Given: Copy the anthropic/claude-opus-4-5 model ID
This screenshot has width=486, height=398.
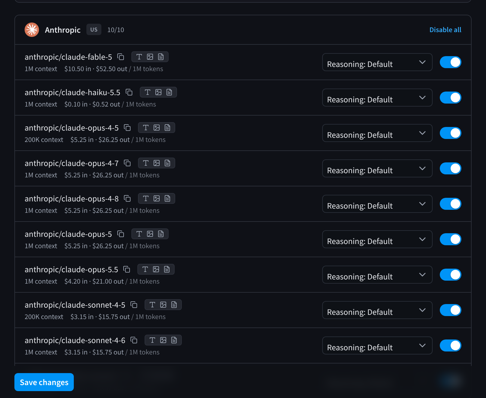Looking at the screenshot, I should point(127,128).
